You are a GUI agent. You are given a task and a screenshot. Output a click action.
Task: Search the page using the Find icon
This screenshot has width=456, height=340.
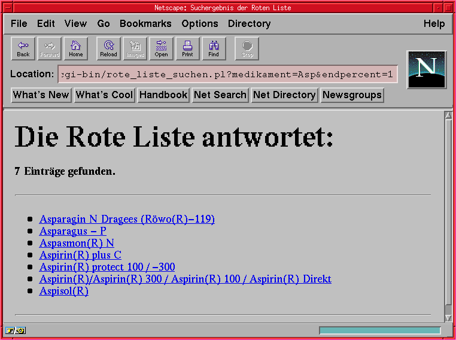[214, 48]
